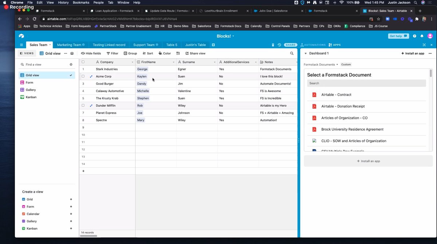Screen dimensions: 437x244
Task: Open Formstack Documents app dropdown
Action: tap(321, 65)
